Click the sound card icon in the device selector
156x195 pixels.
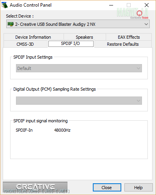pos(11,24)
